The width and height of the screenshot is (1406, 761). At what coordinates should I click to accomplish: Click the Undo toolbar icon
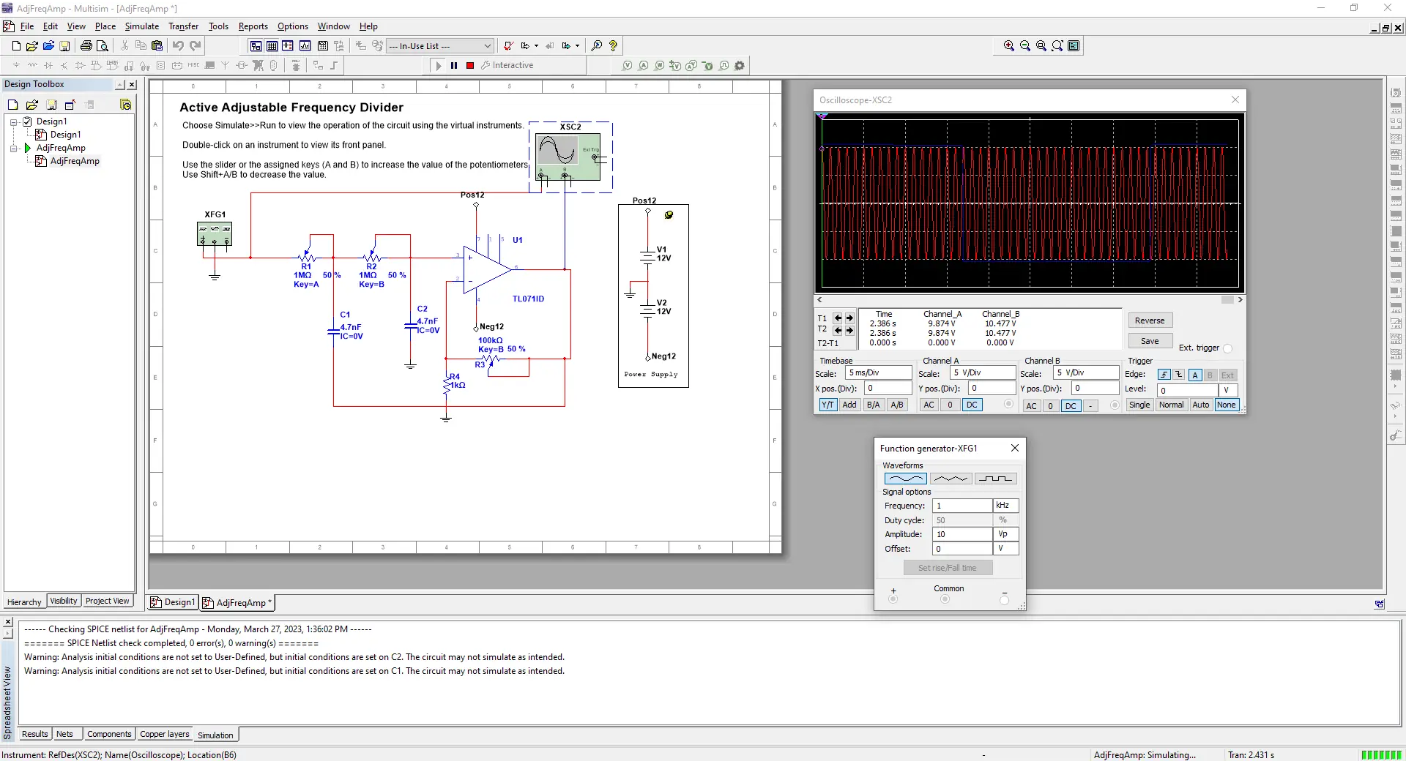click(x=178, y=46)
